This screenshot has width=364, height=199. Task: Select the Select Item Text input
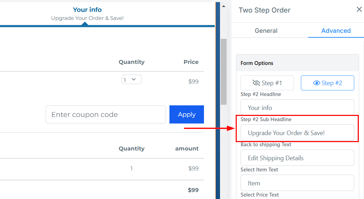click(297, 183)
